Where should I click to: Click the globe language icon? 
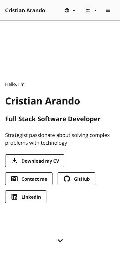[67, 10]
